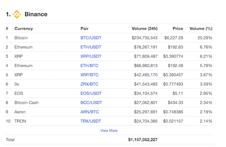This screenshot has height=147, width=226.
Task: Sort by the Volume (24h) column header
Action: point(145,29)
